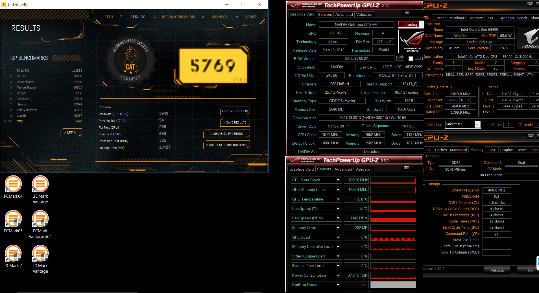Click the Catzilla app icon in title bar

pos(4,5)
